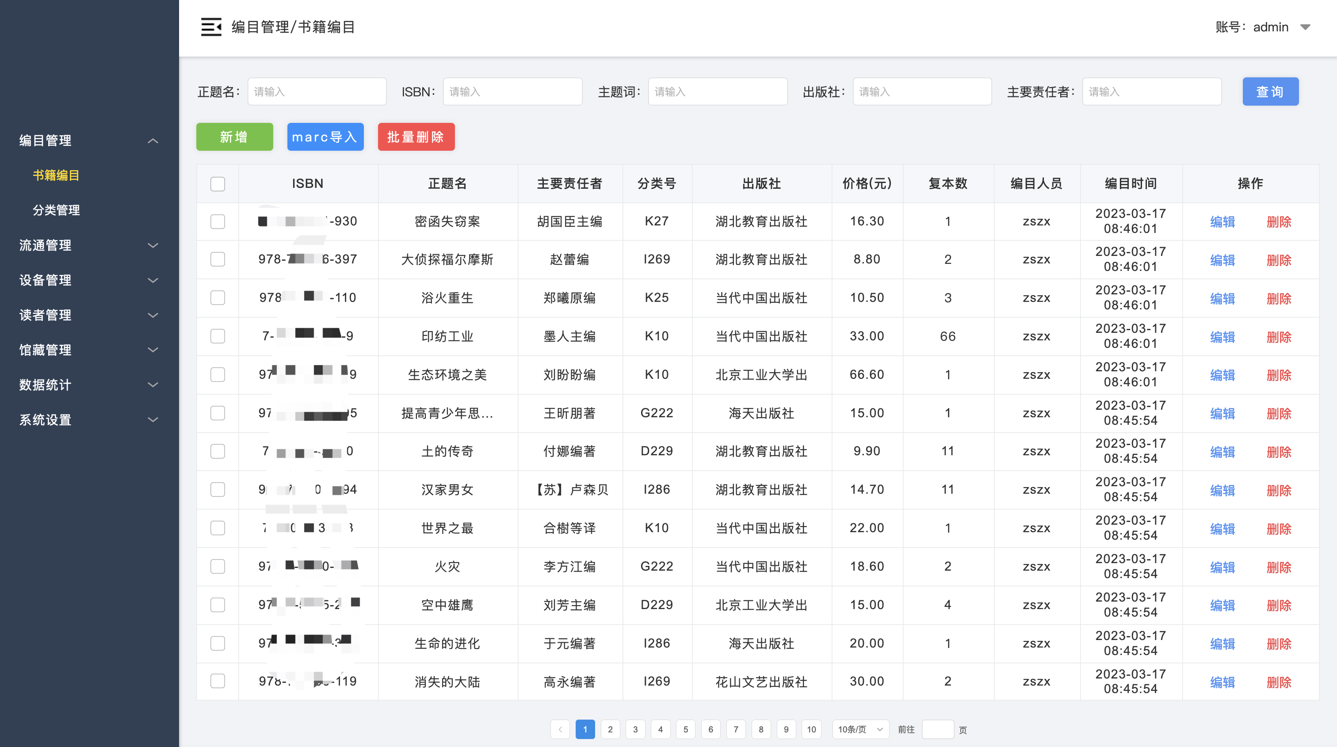The height and width of the screenshot is (747, 1337).
Task: Click the 花山文艺出版社 publisher cell
Action: [761, 682]
